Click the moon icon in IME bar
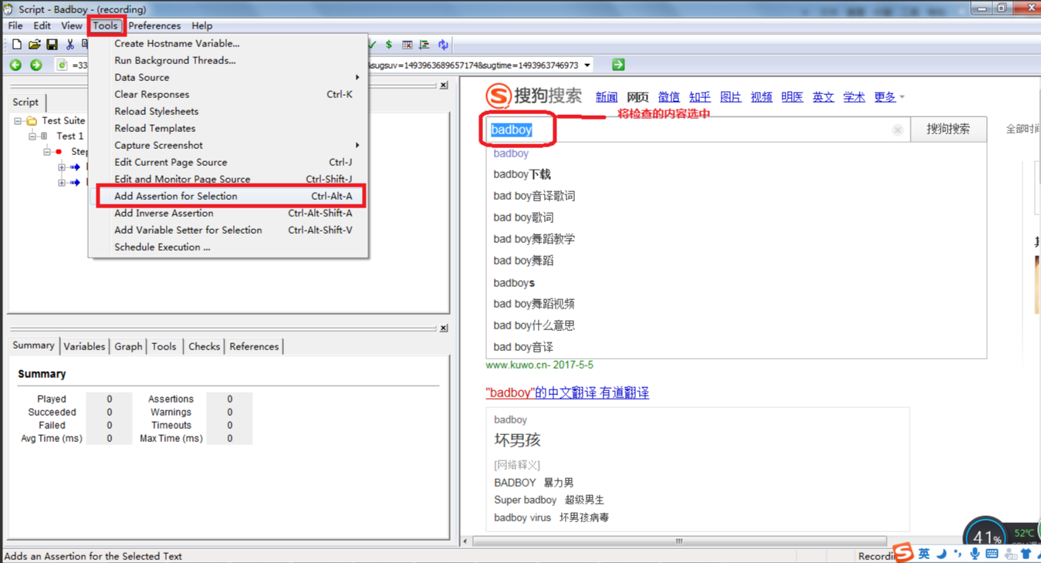This screenshot has width=1041, height=563. [x=941, y=554]
